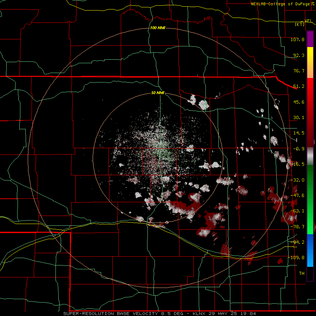Click the 30.1 velocity scale value

coord(299,118)
